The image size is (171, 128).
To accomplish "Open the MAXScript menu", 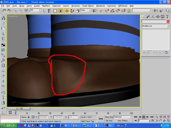I will (123, 6).
